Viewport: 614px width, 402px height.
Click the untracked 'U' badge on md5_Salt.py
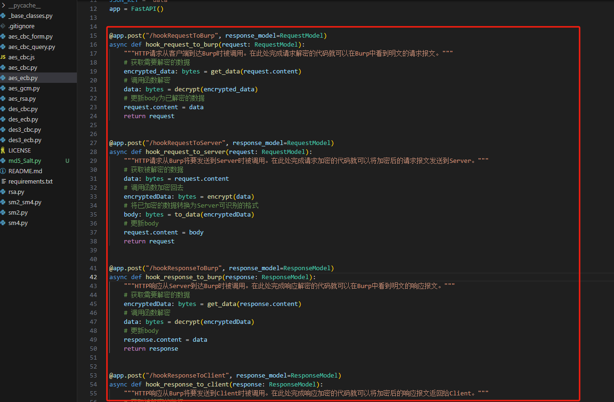[x=67, y=161]
